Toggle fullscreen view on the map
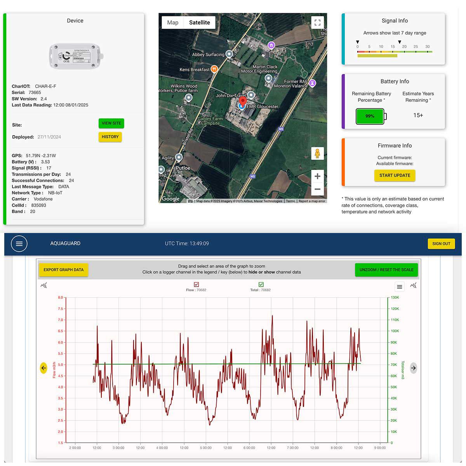 pyautogui.click(x=317, y=23)
